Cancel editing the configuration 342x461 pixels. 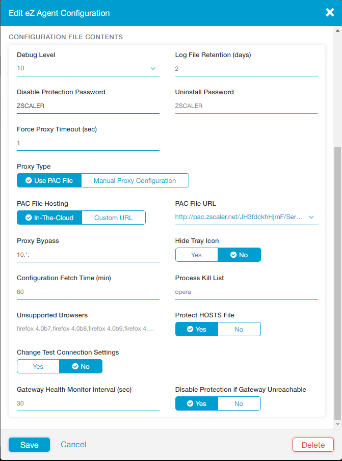(x=73, y=445)
